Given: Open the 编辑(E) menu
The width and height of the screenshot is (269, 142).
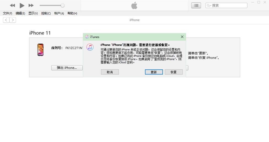Looking at the screenshot, I should [x=20, y=13].
